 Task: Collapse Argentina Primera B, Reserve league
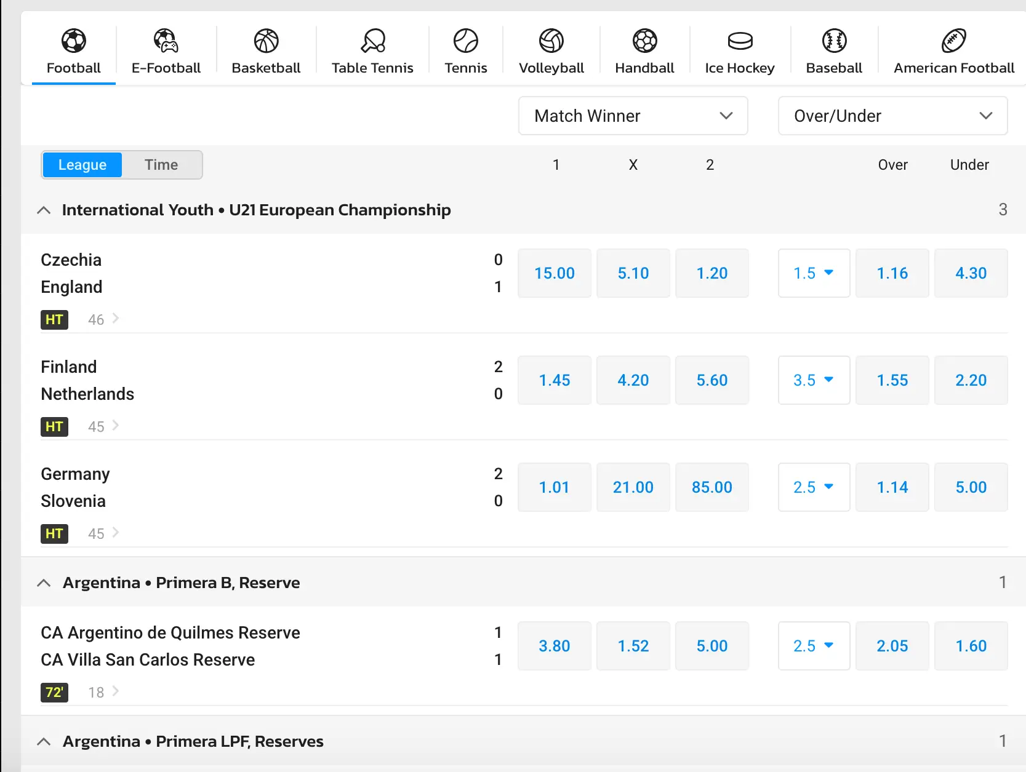[44, 583]
